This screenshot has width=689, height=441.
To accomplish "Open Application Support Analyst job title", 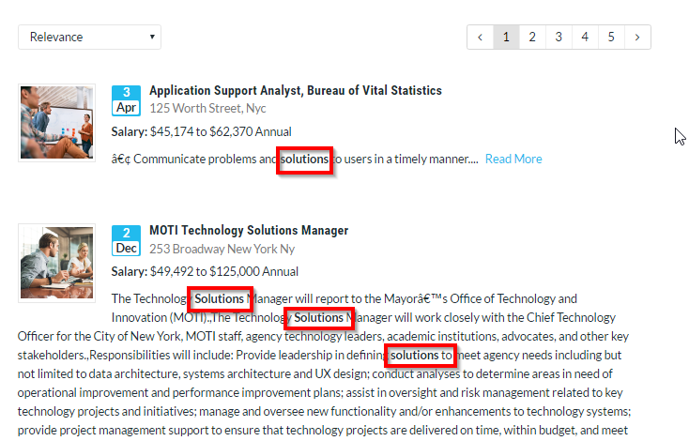I will [x=295, y=91].
